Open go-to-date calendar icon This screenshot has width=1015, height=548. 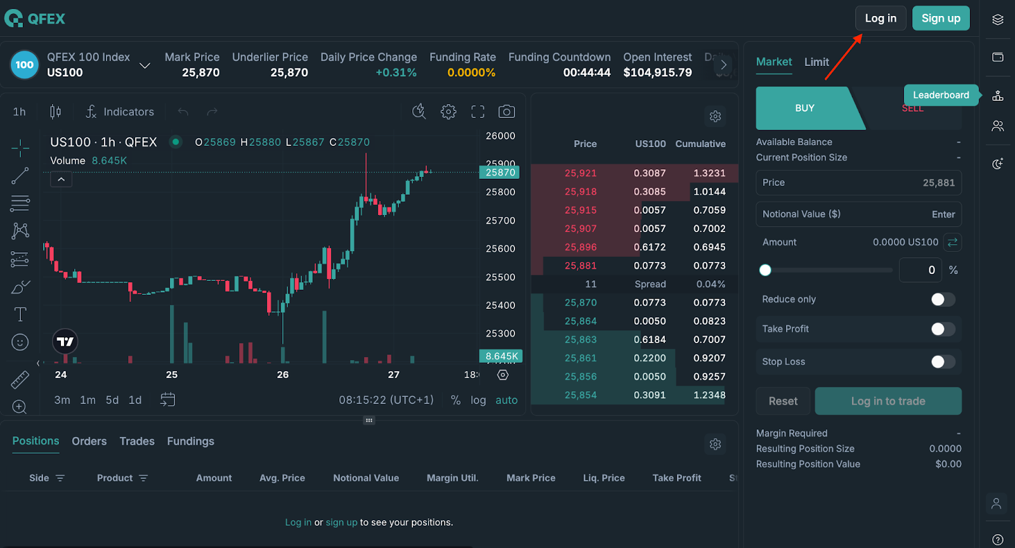pos(167,400)
